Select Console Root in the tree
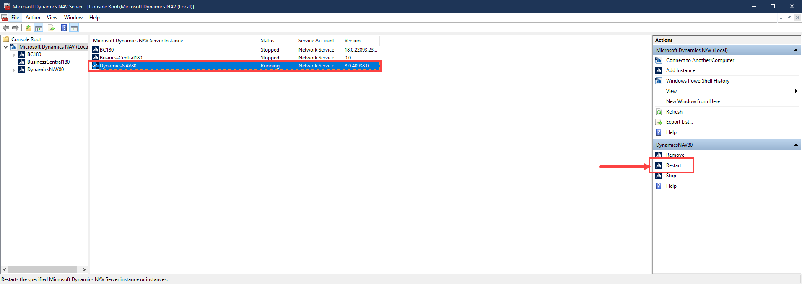802x284 pixels. pyautogui.click(x=26, y=39)
